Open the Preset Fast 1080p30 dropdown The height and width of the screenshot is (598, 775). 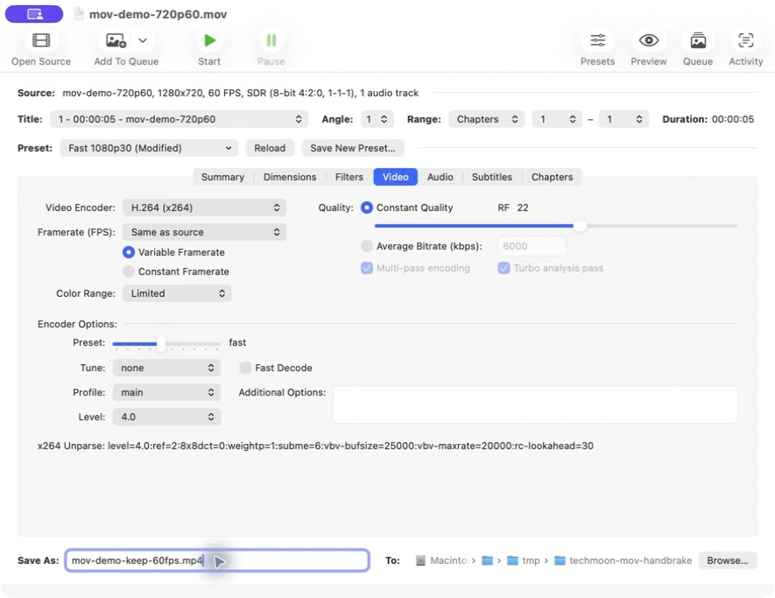point(149,148)
